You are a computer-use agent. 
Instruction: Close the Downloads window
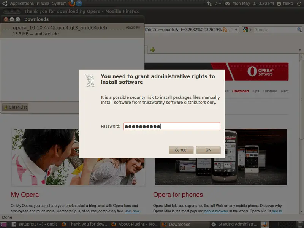click(6, 19)
